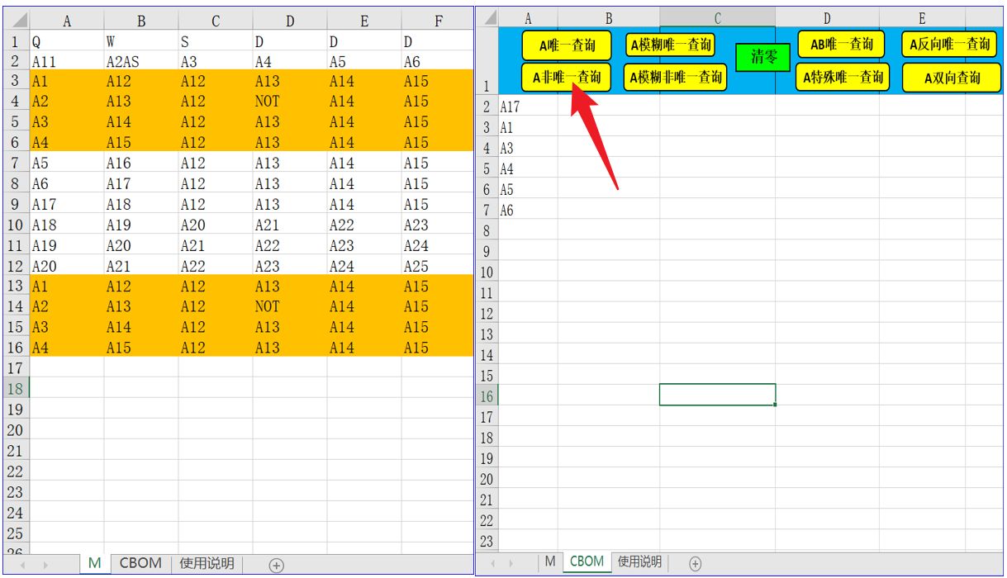Click NOT cell in row 14 of left sheet

pyautogui.click(x=290, y=306)
